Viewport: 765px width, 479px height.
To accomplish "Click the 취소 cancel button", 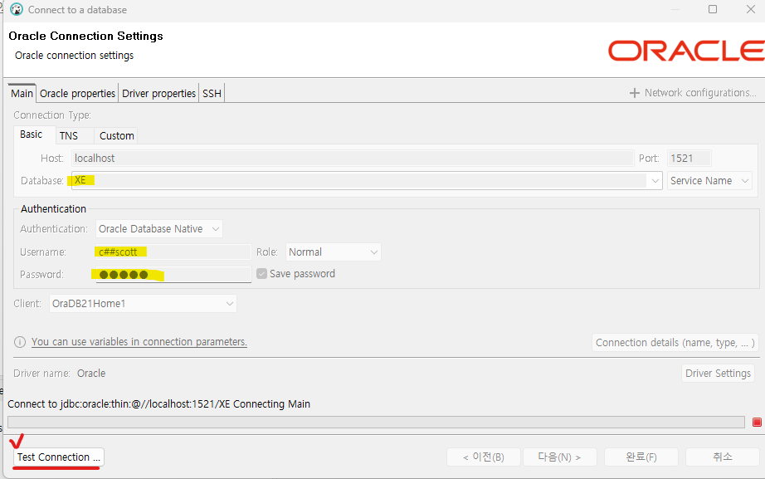I will pos(723,457).
